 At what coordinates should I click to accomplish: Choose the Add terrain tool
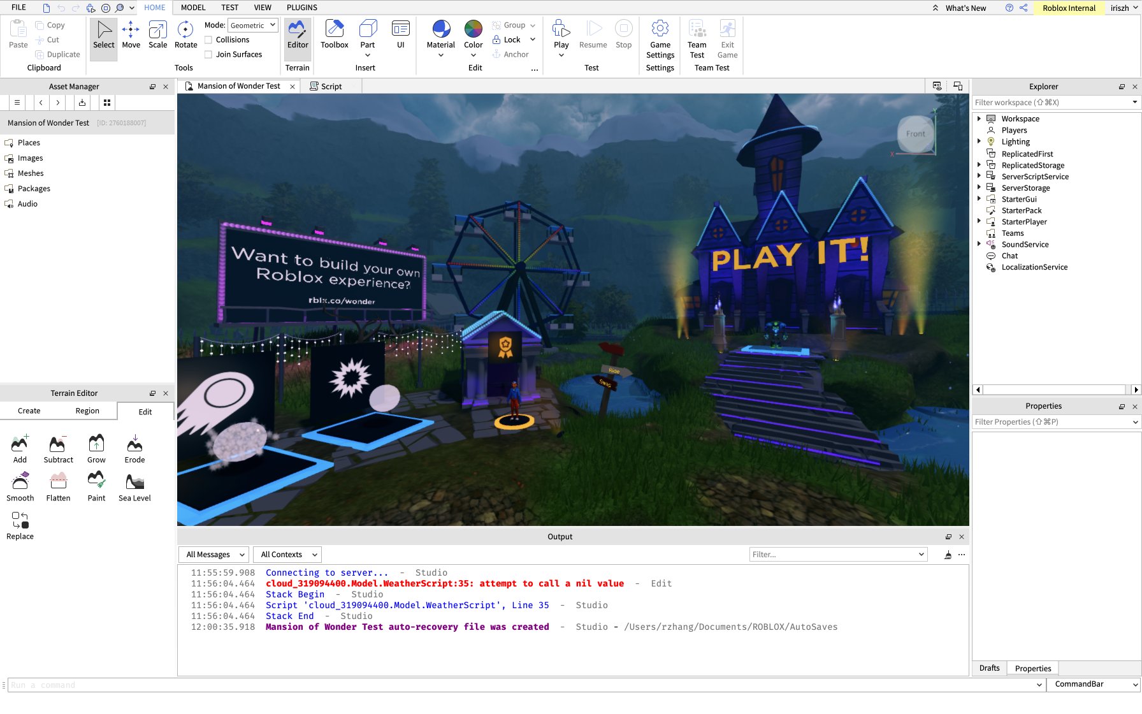pos(20,449)
